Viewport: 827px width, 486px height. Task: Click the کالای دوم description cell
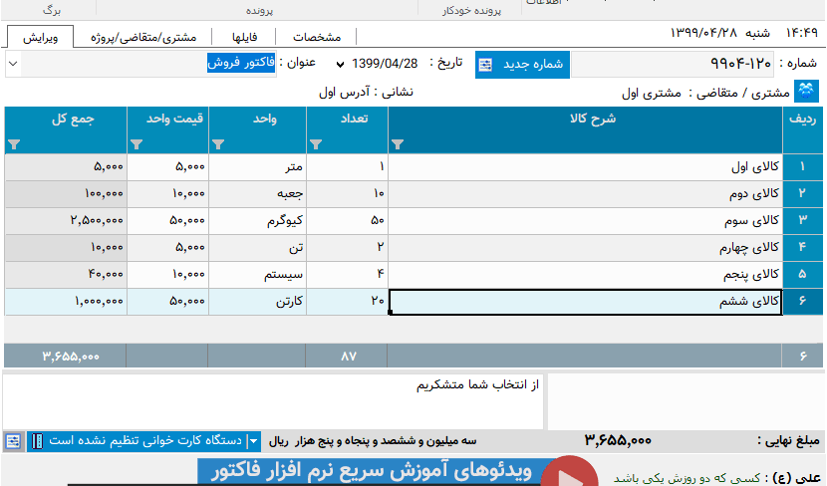coord(586,193)
